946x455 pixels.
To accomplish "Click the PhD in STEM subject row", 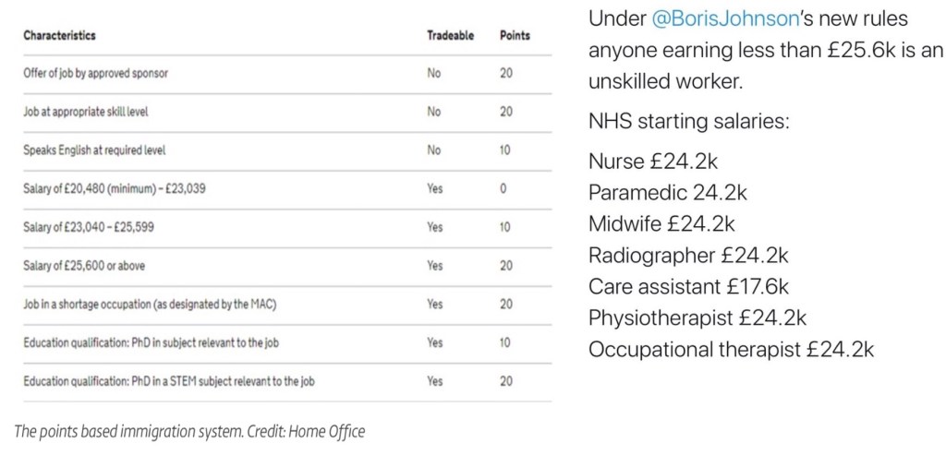I will 169,380.
